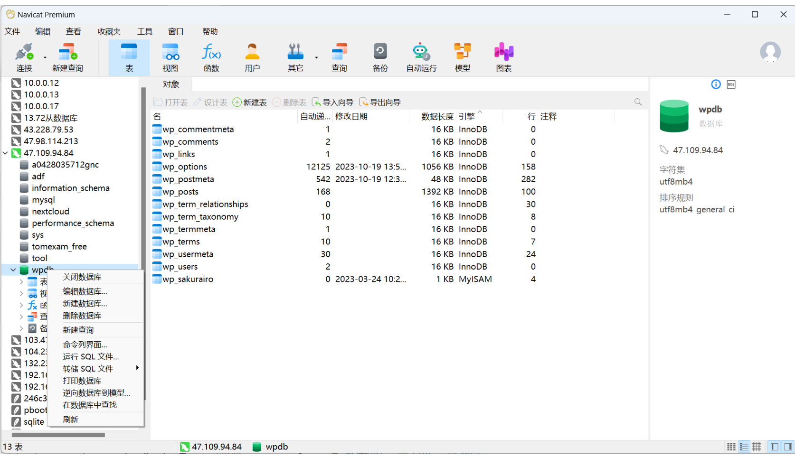Open the 连接 dropdown arrow
The width and height of the screenshot is (795, 457).
point(45,57)
